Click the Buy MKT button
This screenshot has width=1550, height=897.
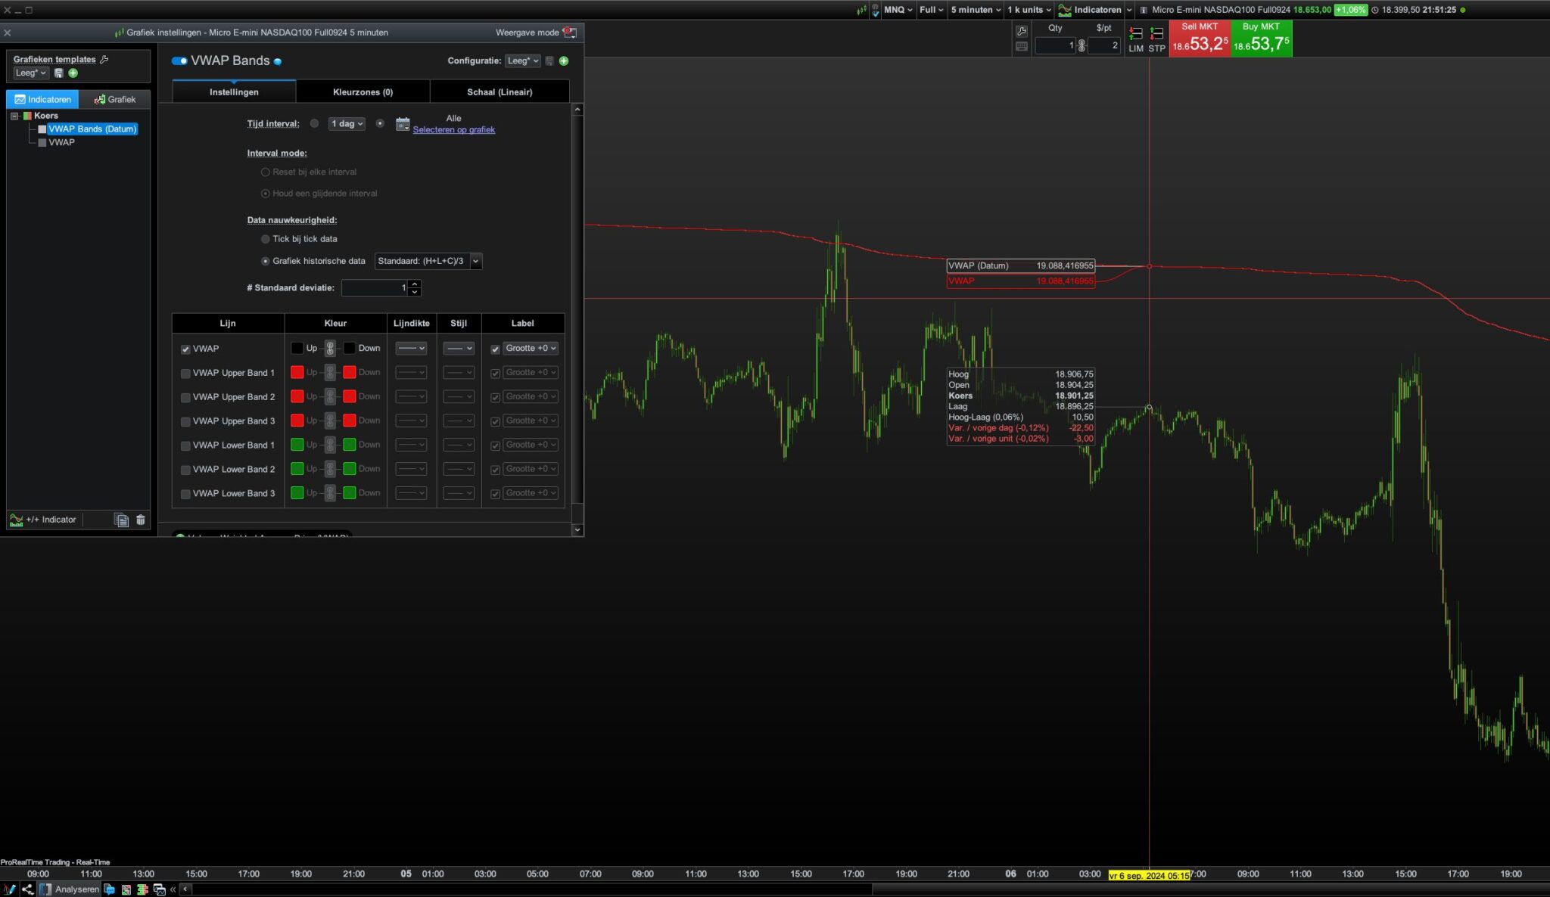coord(1261,39)
